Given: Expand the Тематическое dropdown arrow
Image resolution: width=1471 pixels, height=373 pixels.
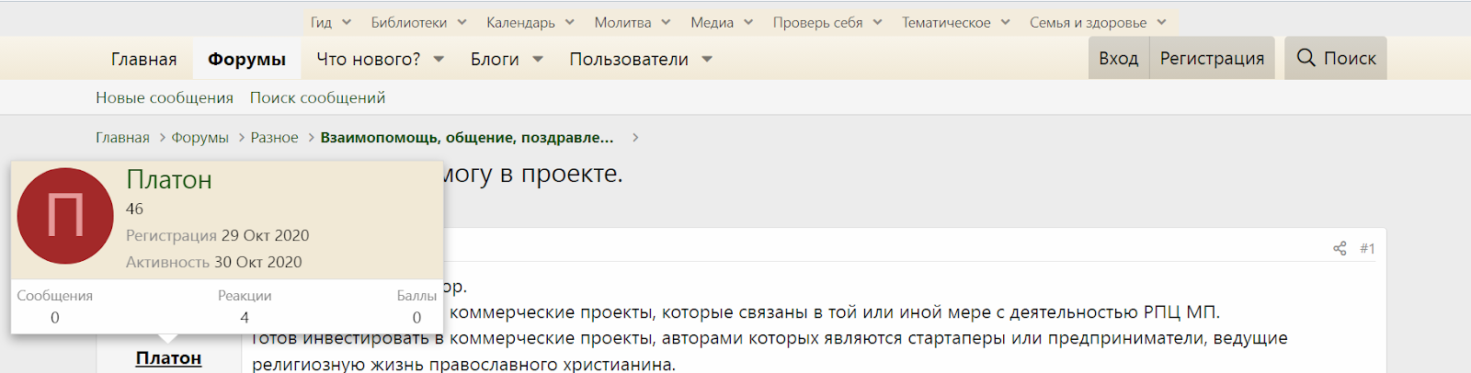Looking at the screenshot, I should point(1005,22).
